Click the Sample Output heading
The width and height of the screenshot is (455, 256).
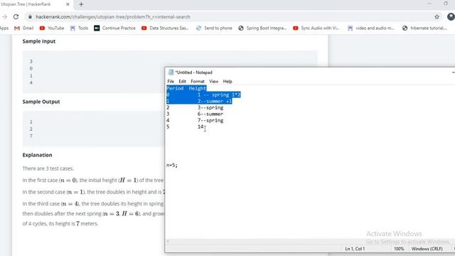click(x=41, y=102)
